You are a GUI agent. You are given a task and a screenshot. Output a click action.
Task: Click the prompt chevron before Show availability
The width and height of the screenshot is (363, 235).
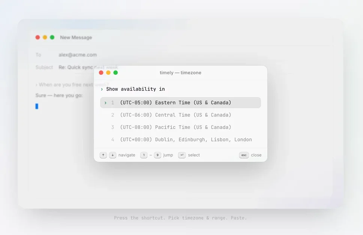coord(102,89)
